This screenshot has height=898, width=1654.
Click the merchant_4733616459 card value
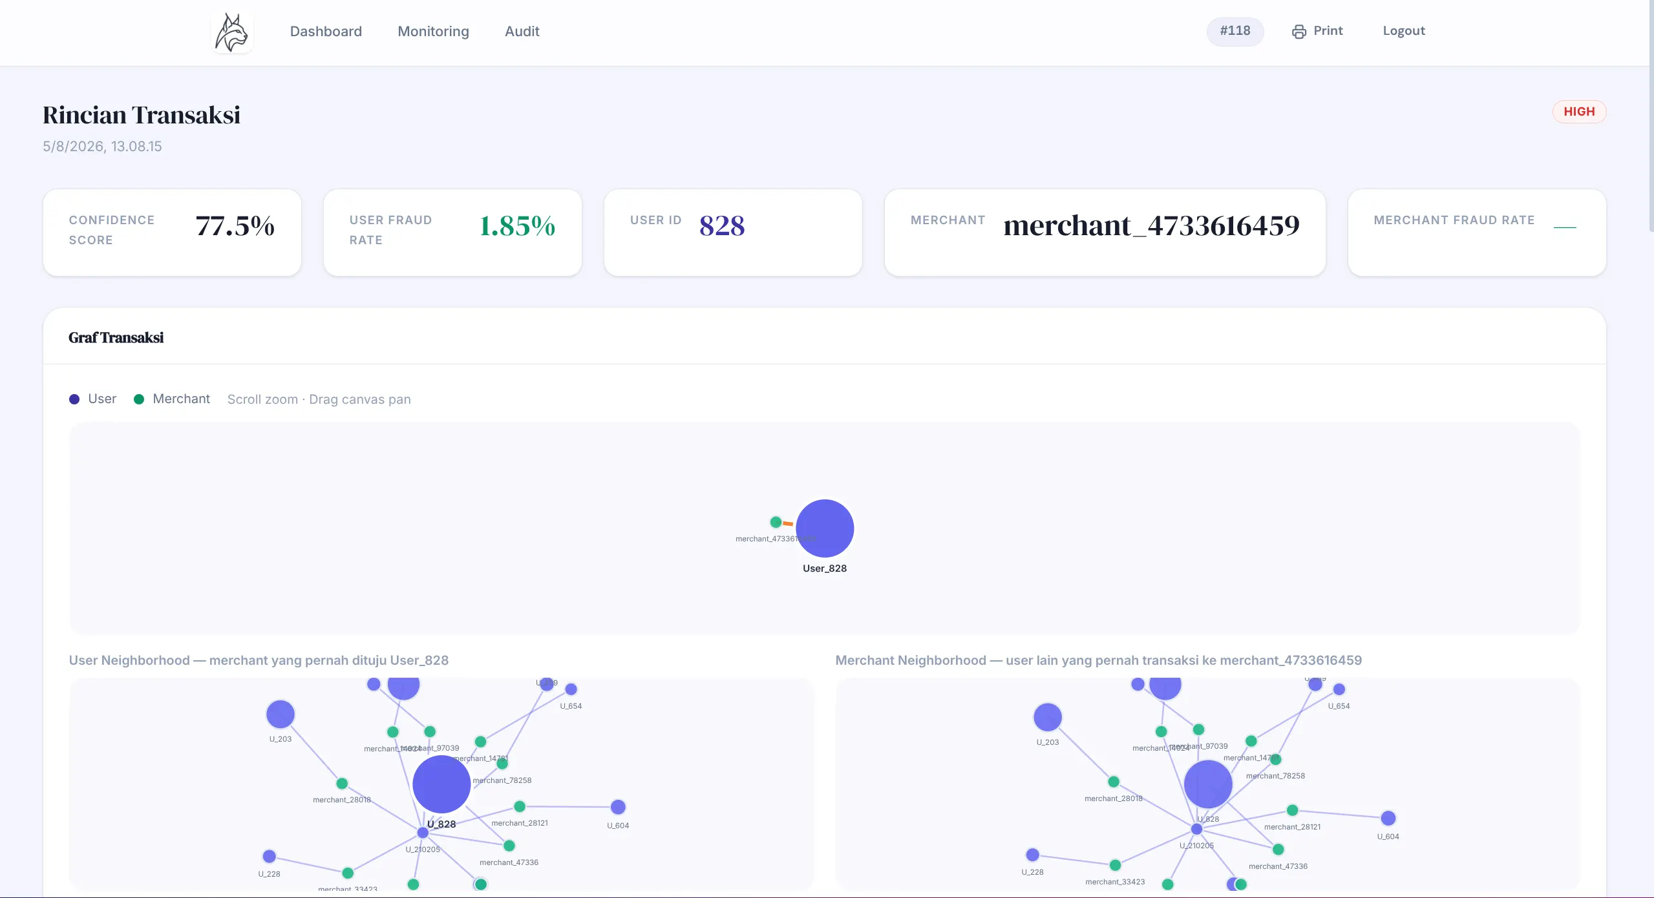1151,226
